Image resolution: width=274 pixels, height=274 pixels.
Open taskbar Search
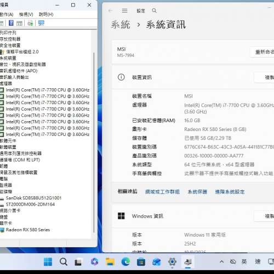(63, 262)
